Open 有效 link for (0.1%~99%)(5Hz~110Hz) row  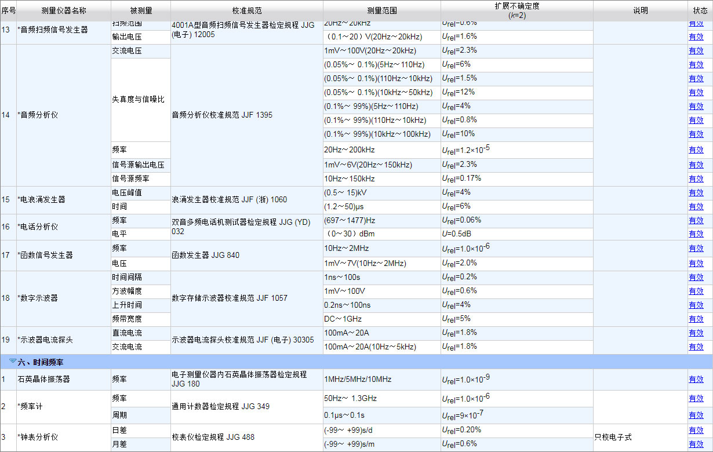point(696,107)
